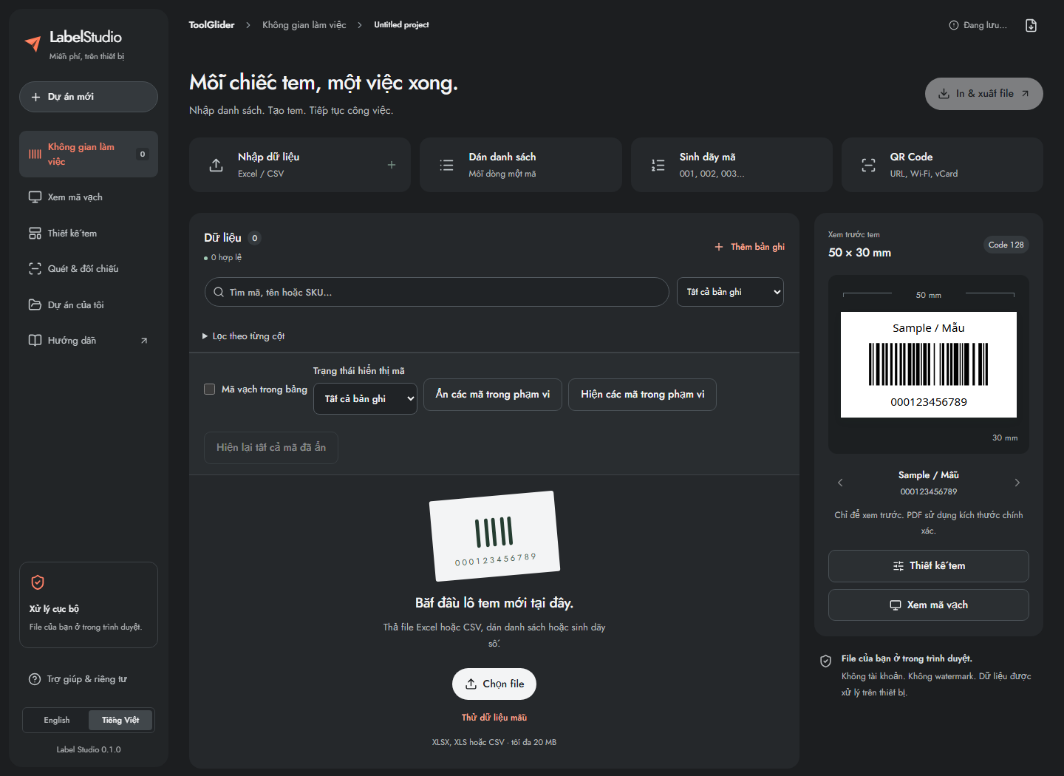Click Không gian làm việc breadcrumb link
1064x776 pixels.
point(304,25)
